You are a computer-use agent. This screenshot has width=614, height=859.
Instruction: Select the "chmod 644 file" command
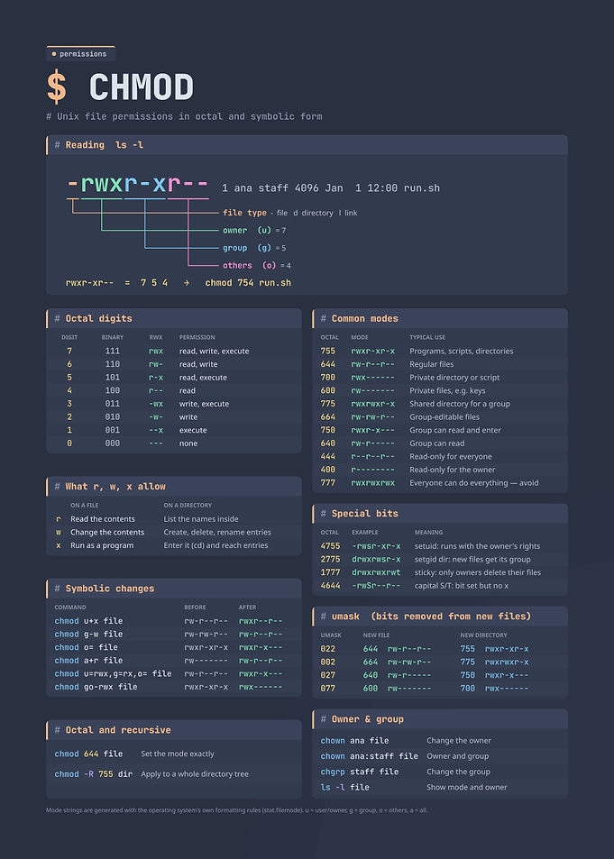pyautogui.click(x=88, y=754)
